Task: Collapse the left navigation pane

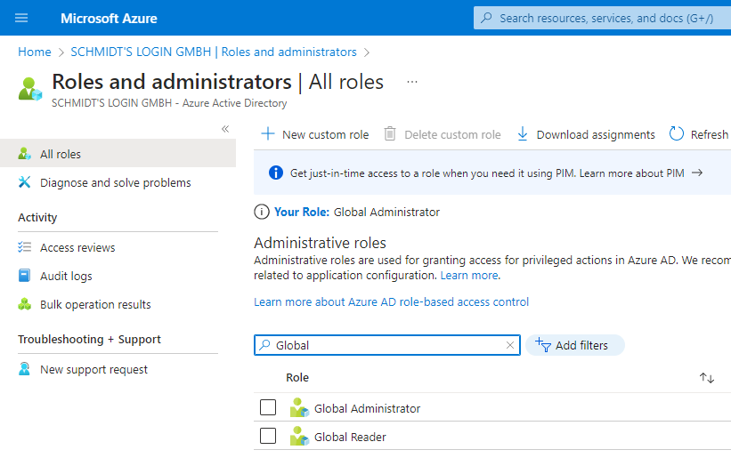Action: tap(225, 129)
